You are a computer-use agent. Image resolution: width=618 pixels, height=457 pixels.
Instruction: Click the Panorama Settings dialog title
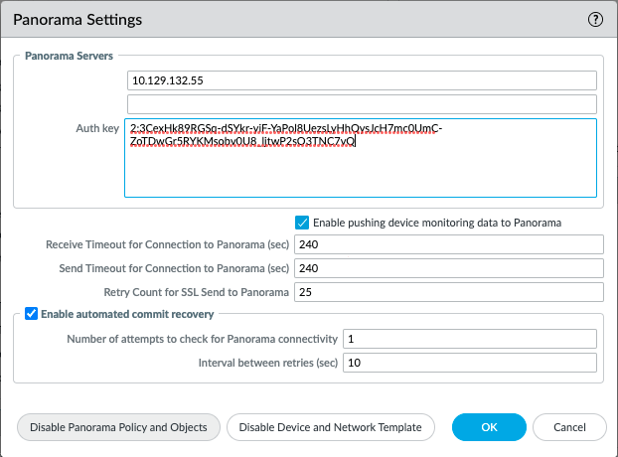77,20
